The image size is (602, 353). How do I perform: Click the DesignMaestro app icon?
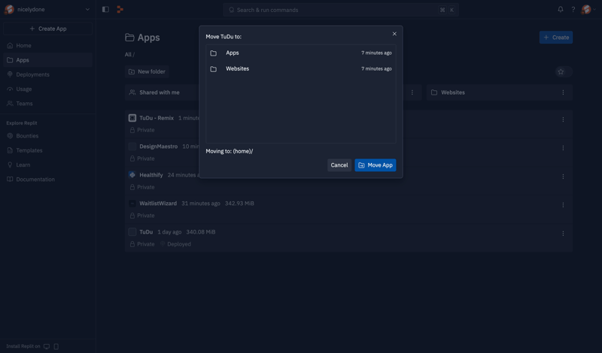pyautogui.click(x=132, y=146)
